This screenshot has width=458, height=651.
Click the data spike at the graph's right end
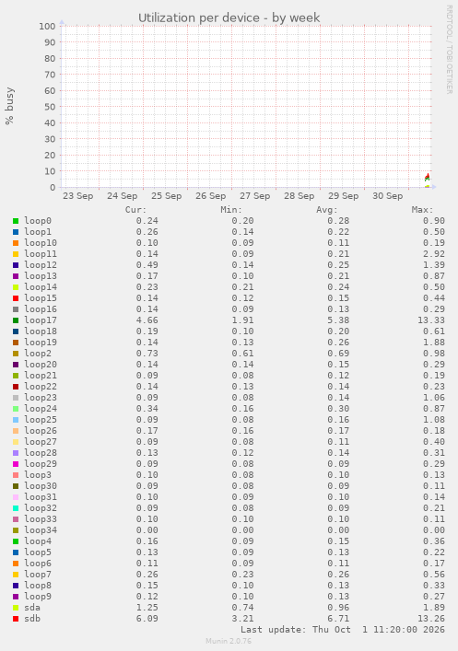pyautogui.click(x=427, y=179)
